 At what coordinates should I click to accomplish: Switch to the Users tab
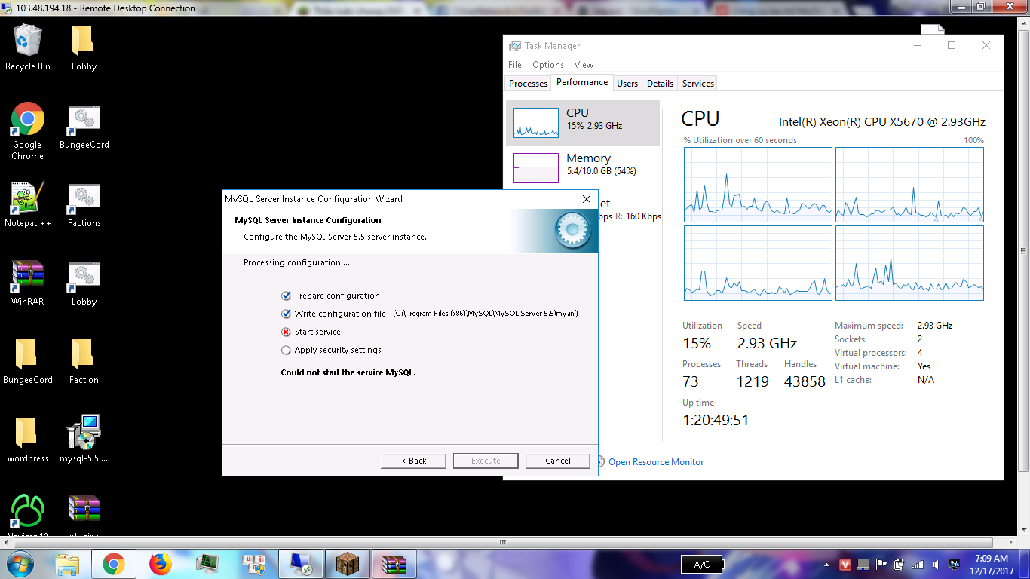(x=627, y=84)
